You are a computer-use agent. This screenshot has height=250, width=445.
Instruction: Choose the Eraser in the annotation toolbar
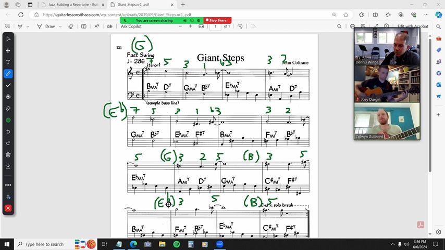pyautogui.click(x=8, y=109)
